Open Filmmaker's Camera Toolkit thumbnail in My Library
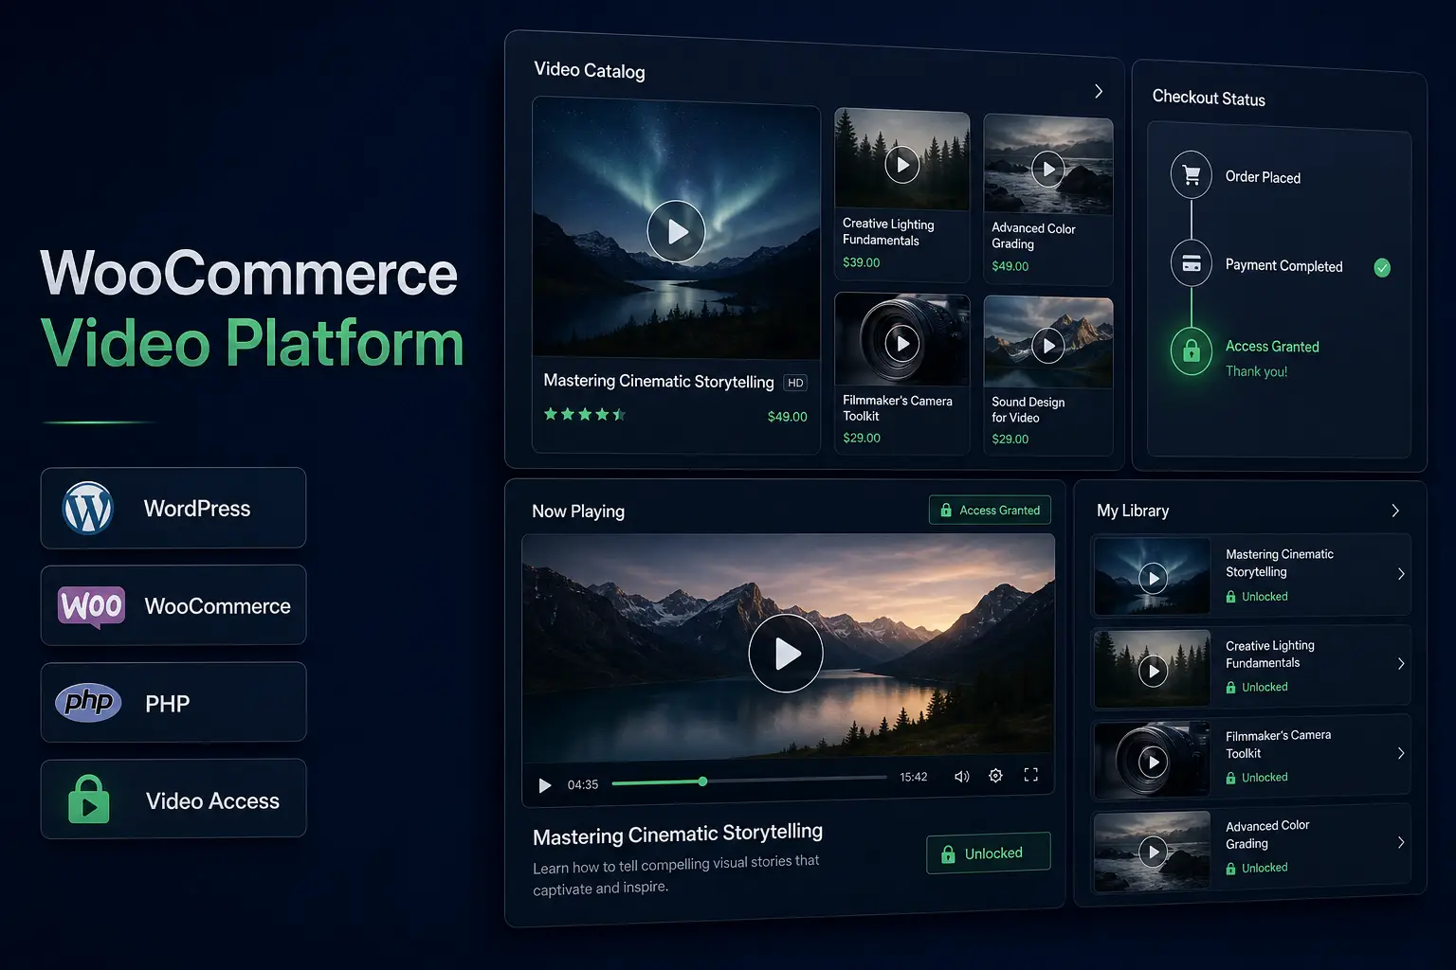This screenshot has width=1456, height=970. [x=1152, y=760]
